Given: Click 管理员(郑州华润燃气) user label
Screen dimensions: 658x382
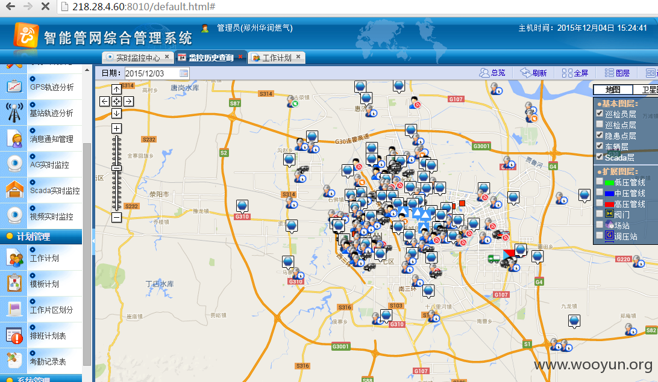Looking at the screenshot, I should coord(255,28).
